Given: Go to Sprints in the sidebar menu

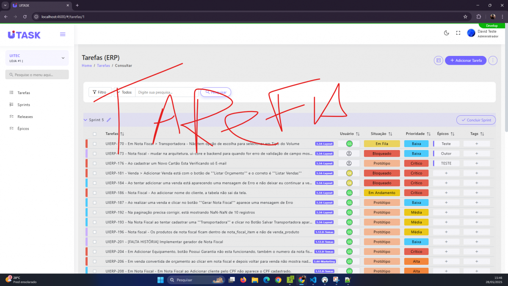Looking at the screenshot, I should (24, 105).
